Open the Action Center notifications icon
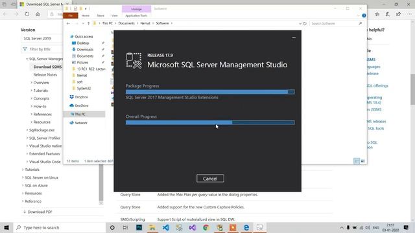415x233 pixels. pyautogui.click(x=407, y=227)
